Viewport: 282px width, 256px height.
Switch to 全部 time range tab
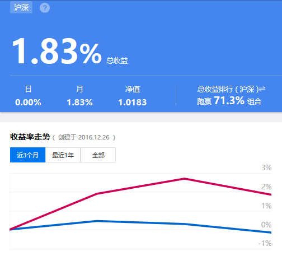tap(98, 155)
